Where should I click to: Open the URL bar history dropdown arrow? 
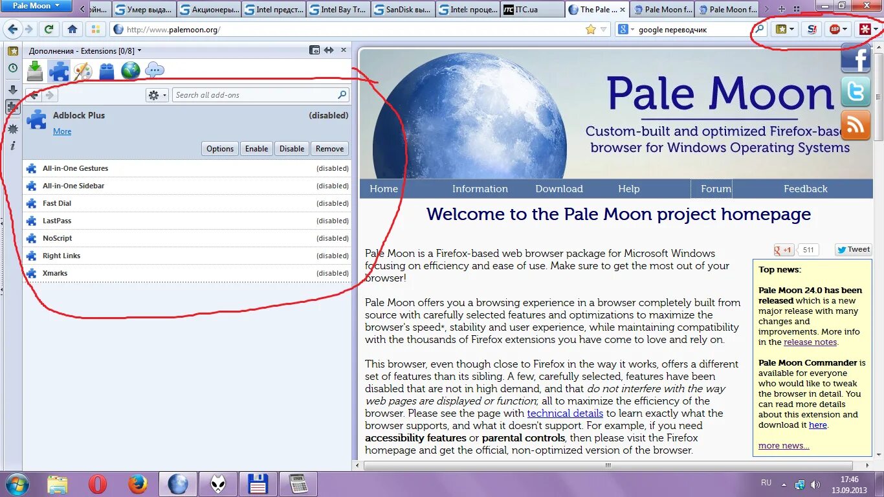coord(604,29)
